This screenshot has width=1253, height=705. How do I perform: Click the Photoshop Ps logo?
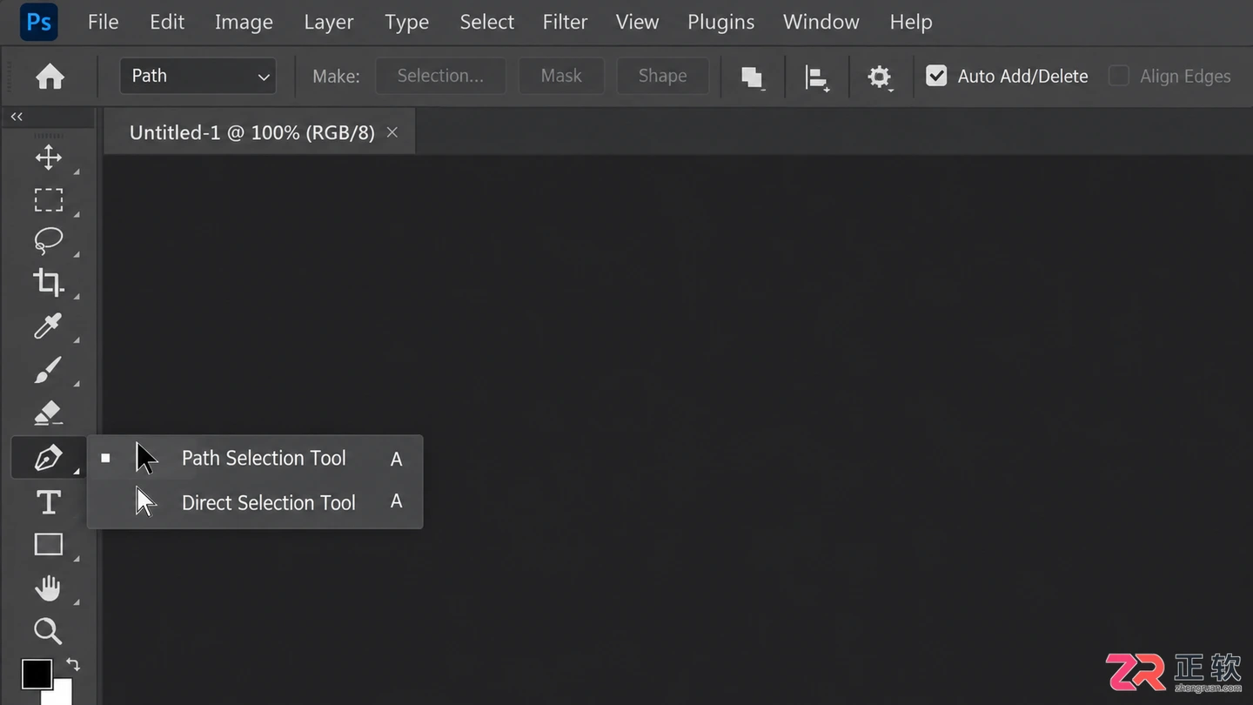pos(38,22)
